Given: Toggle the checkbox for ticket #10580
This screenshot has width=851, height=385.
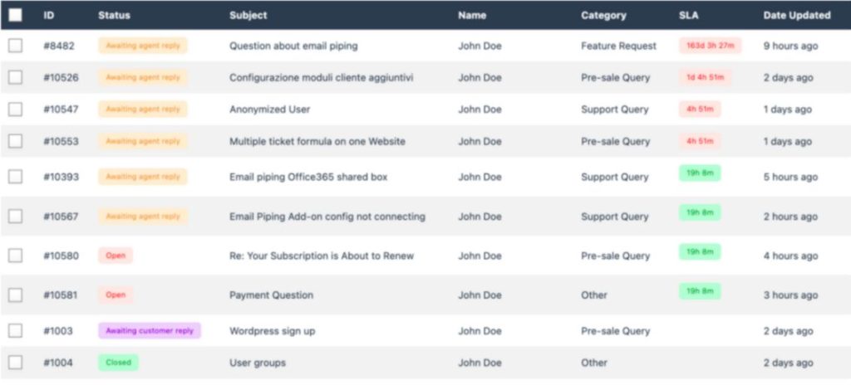Looking at the screenshot, I should coord(15,256).
